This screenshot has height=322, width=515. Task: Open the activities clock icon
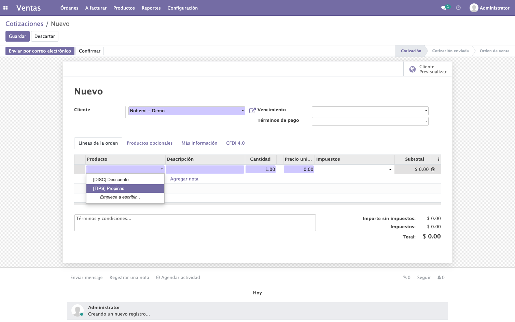458,8
